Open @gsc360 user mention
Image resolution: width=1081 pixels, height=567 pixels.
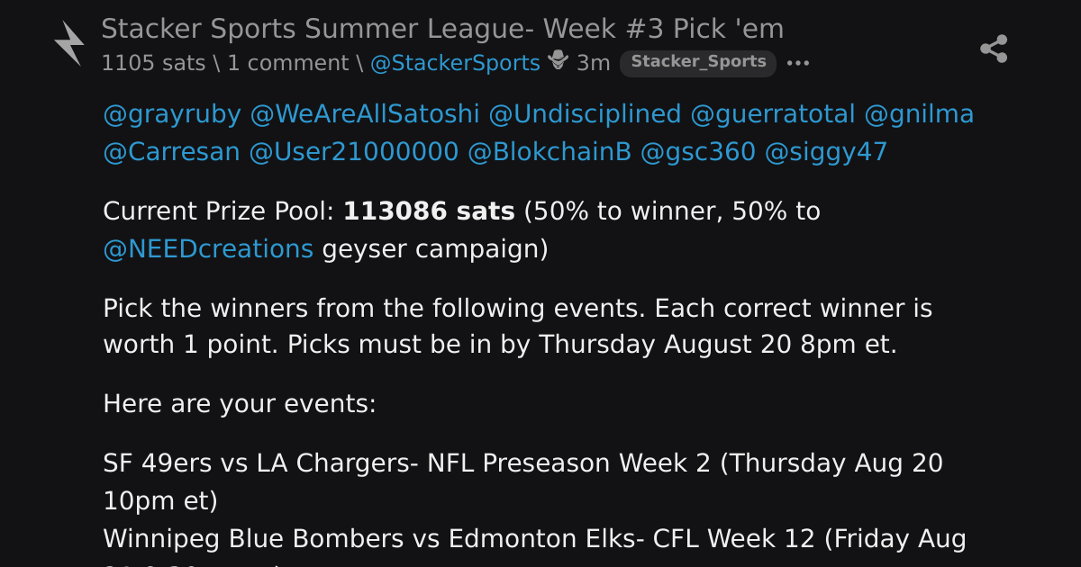pos(698,152)
